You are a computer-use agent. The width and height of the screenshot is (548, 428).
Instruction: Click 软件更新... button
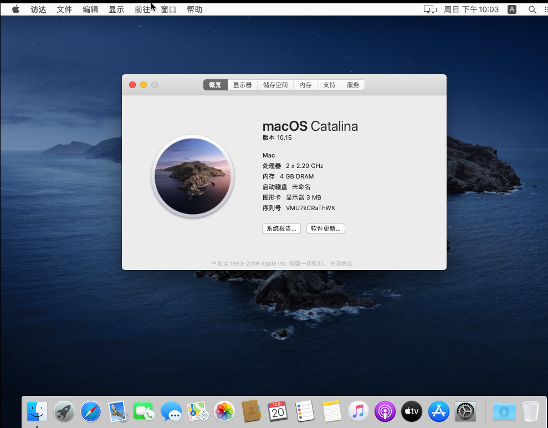pos(326,228)
